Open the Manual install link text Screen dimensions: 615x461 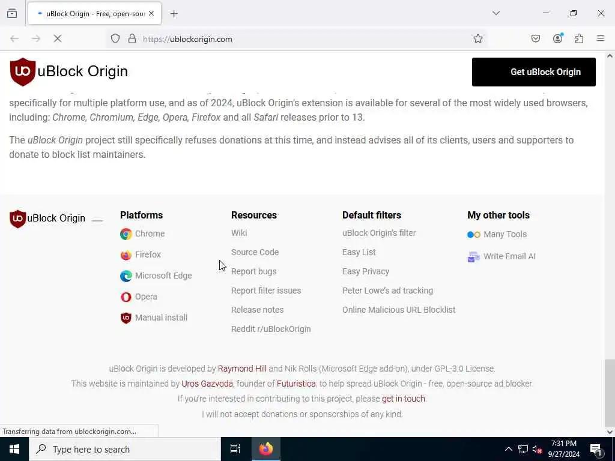(x=161, y=318)
